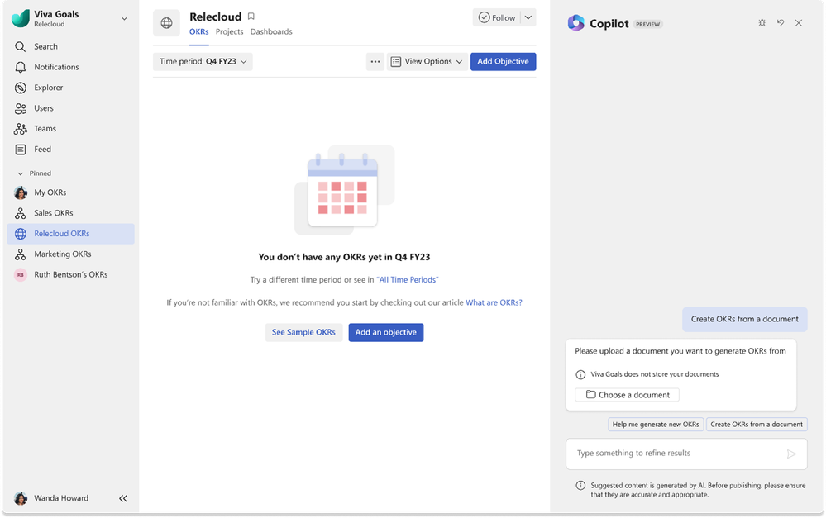Viewport: 826px width, 518px height.
Task: Click the info icon beside Viva Goals storage note
Action: tap(580, 374)
